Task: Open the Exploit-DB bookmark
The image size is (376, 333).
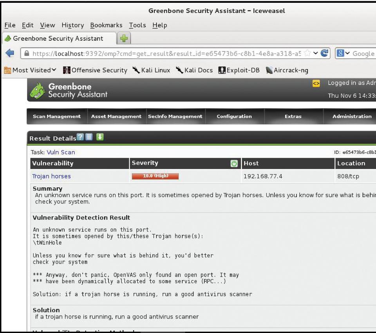Action: [239, 70]
